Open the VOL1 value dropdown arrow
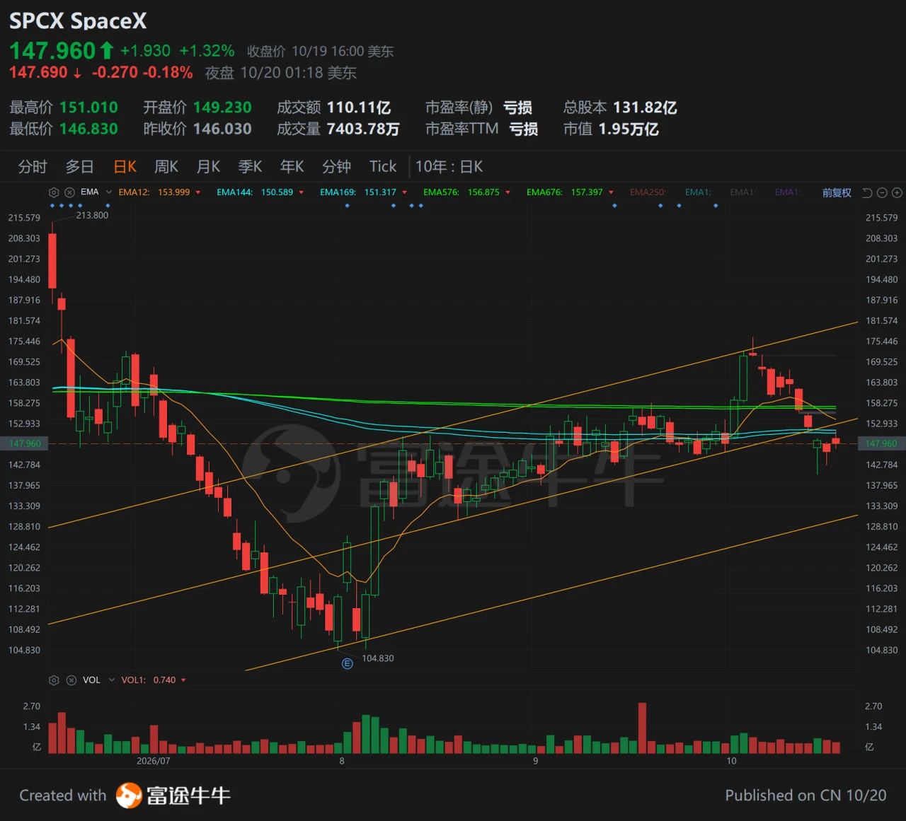 (183, 680)
